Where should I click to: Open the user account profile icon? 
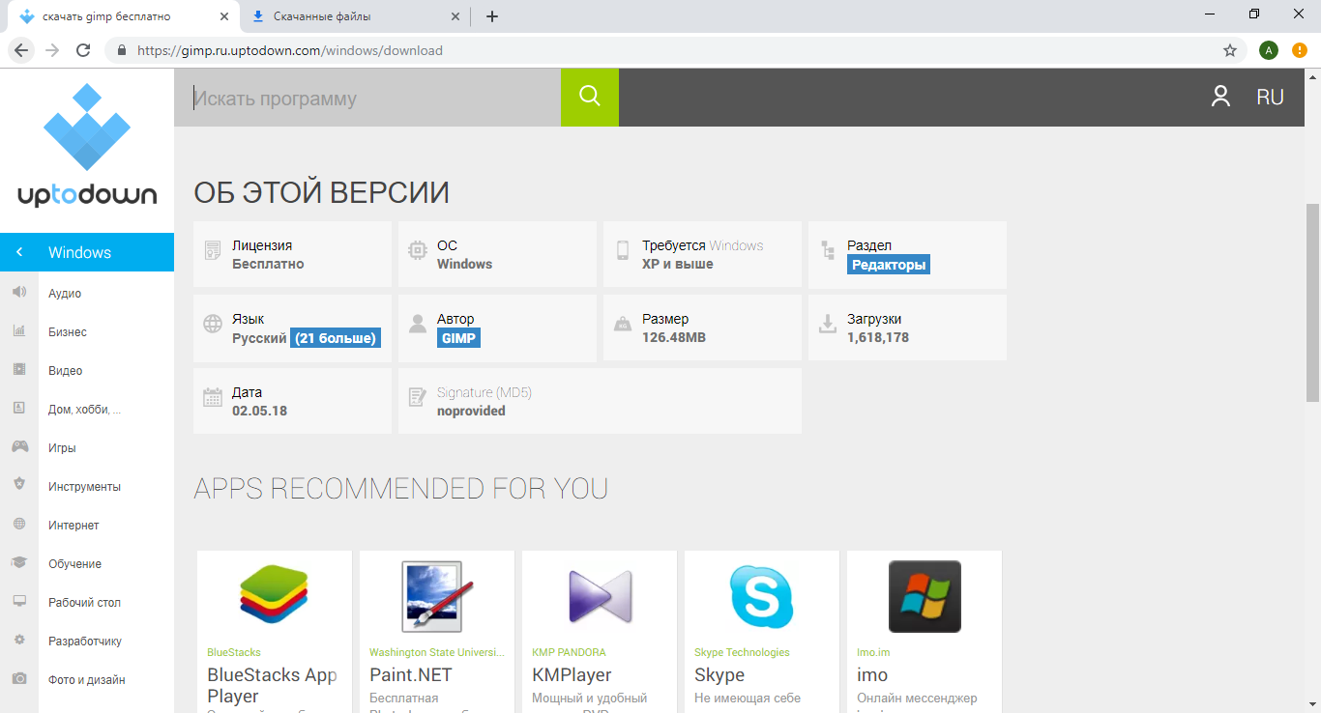coord(1220,97)
